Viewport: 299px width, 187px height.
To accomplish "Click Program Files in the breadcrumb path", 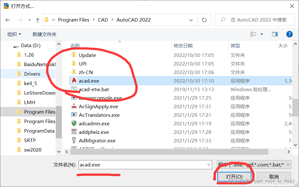I will [x=73, y=20].
